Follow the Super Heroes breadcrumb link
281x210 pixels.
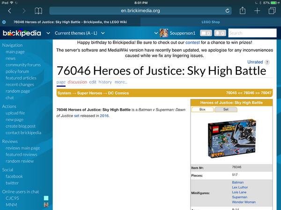click(89, 93)
